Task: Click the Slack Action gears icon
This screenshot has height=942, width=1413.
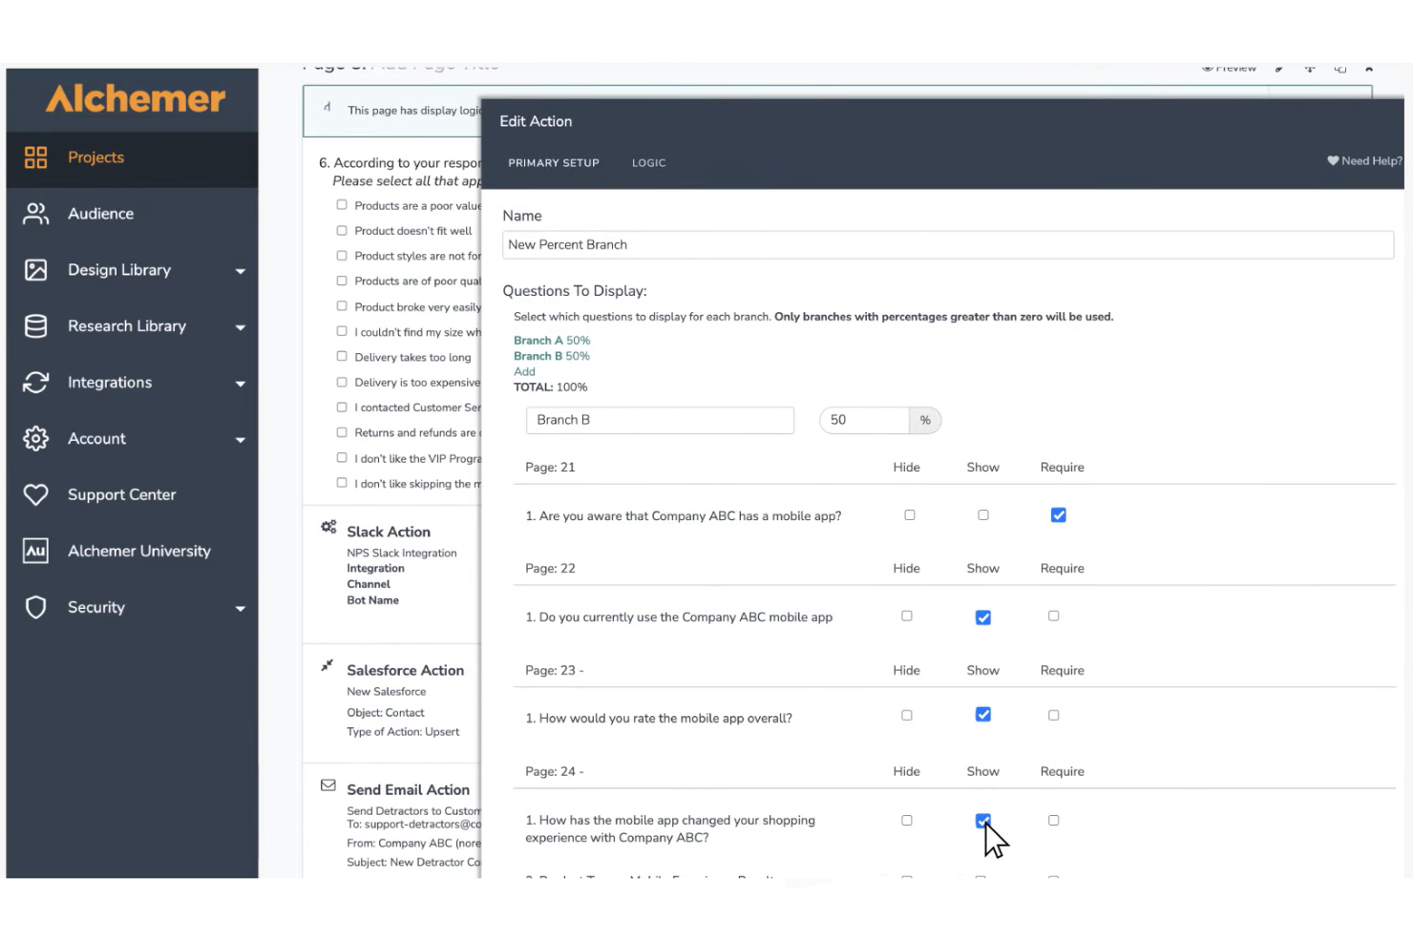Action: pos(328,526)
